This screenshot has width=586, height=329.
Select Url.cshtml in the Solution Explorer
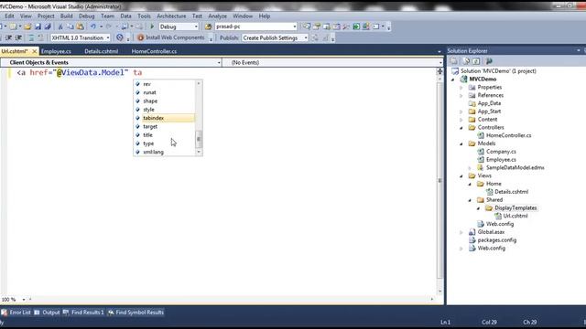pyautogui.click(x=515, y=216)
